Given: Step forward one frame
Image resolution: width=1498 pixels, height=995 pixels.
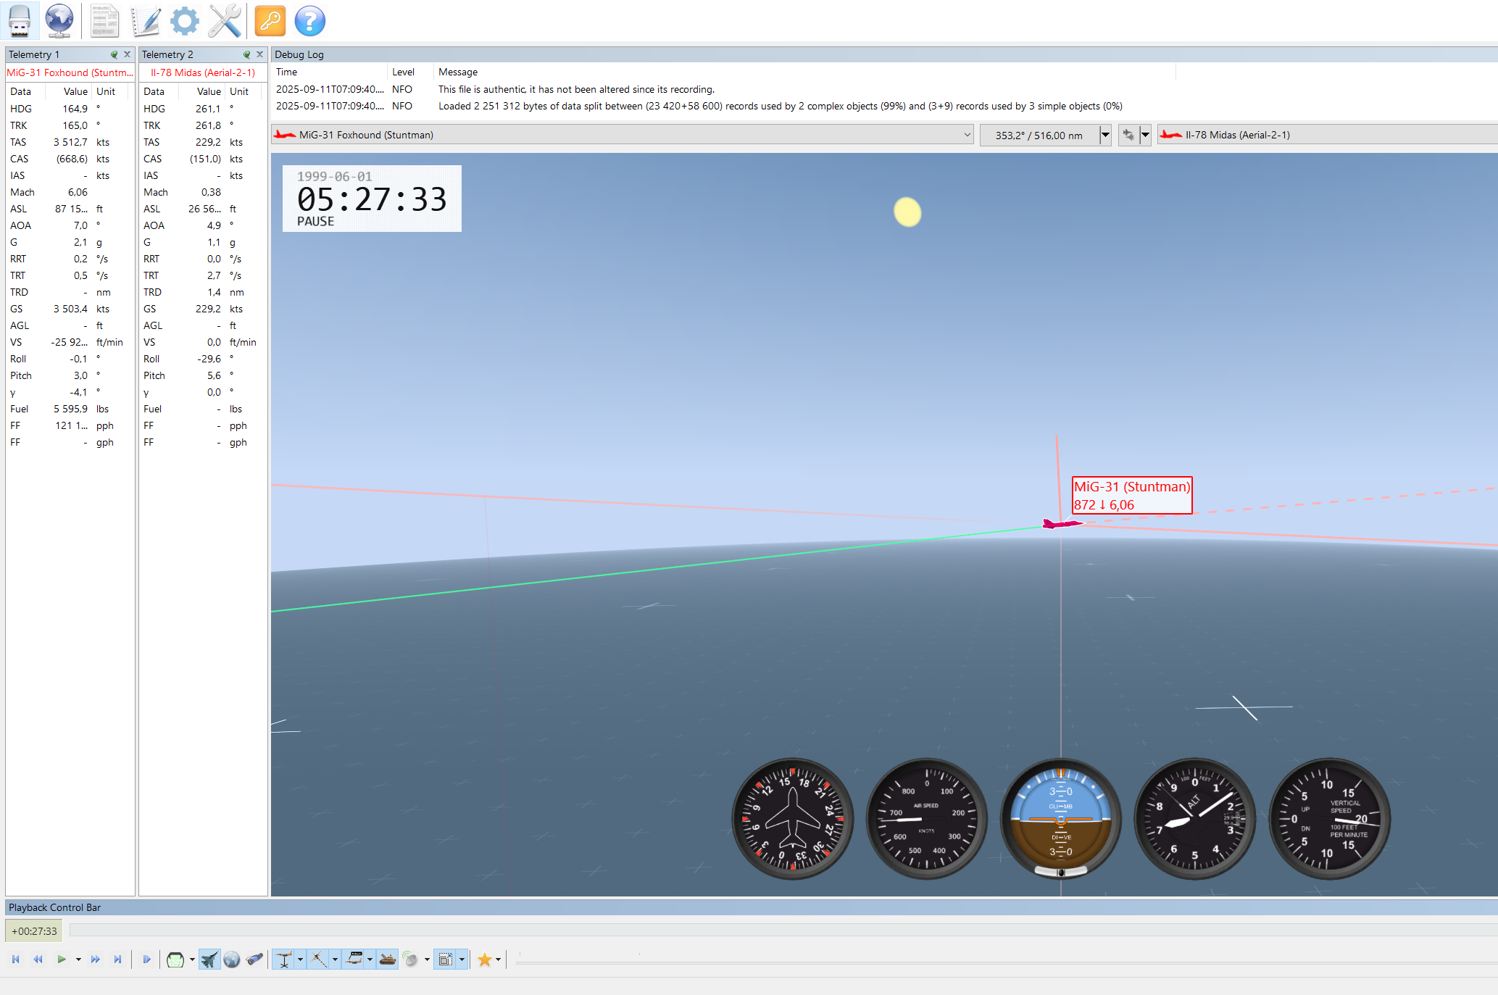Looking at the screenshot, I should pyautogui.click(x=146, y=959).
